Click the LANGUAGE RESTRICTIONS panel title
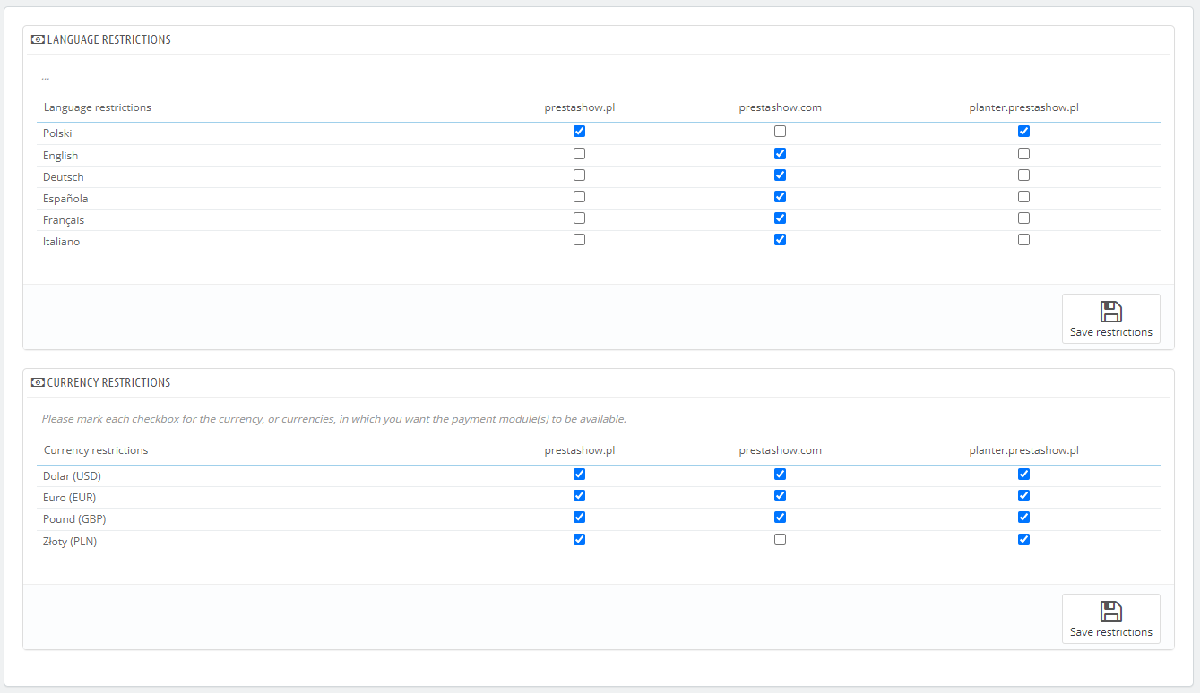The width and height of the screenshot is (1200, 693). (x=108, y=40)
